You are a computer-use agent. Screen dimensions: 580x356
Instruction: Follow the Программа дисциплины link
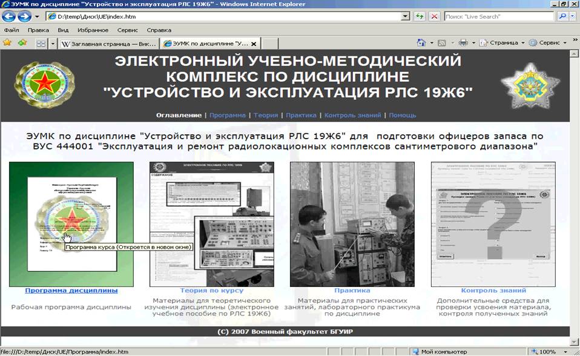pos(71,291)
